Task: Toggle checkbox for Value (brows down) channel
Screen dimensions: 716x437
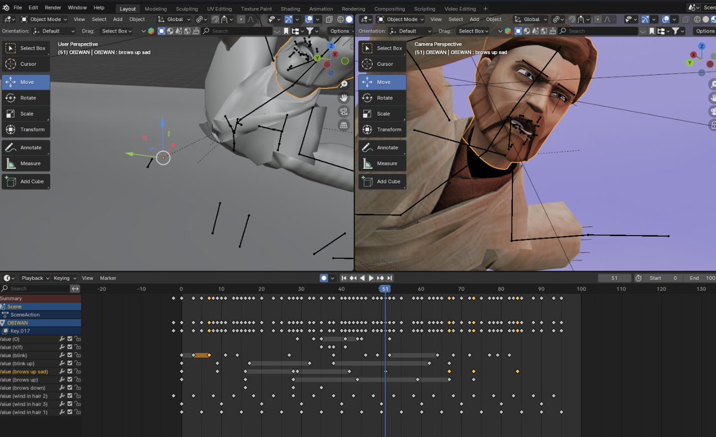Action: click(70, 388)
